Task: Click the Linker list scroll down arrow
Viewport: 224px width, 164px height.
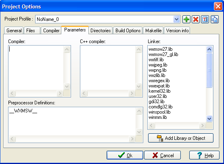Action: pos(209,118)
